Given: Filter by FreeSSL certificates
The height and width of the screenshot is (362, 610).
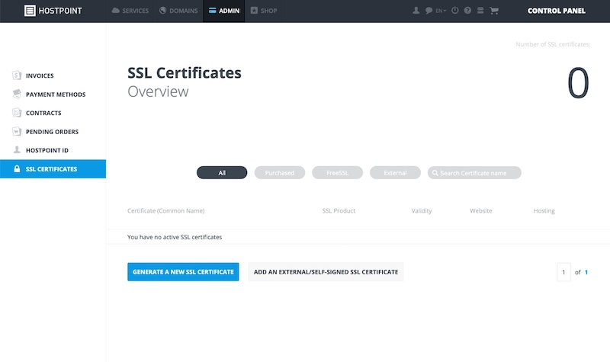Looking at the screenshot, I should tap(337, 173).
